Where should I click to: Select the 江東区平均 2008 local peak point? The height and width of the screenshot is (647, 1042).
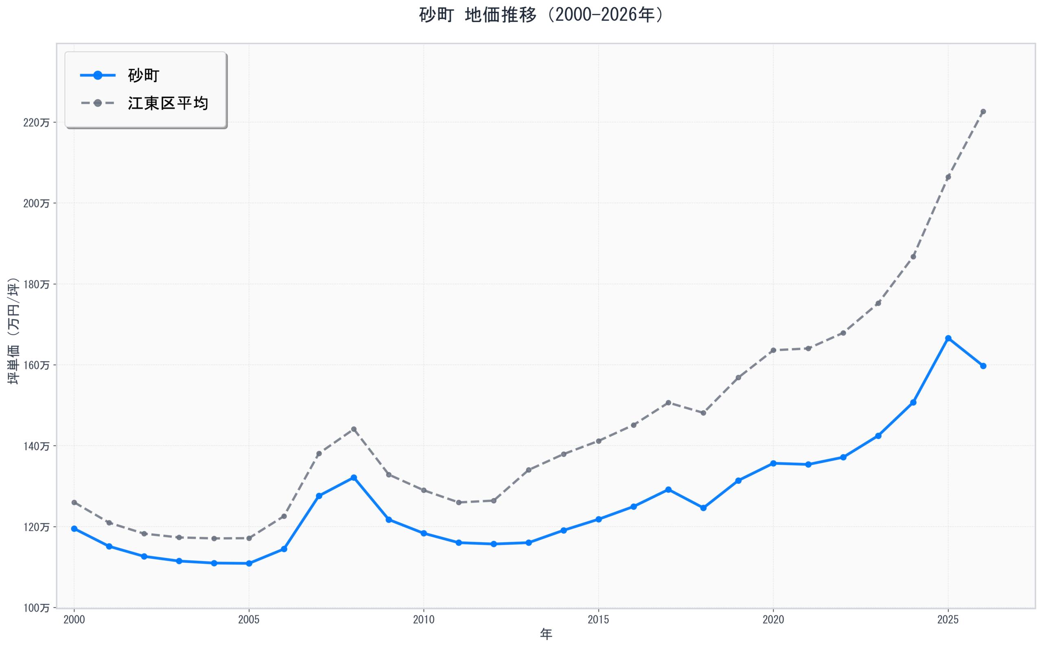coord(354,429)
